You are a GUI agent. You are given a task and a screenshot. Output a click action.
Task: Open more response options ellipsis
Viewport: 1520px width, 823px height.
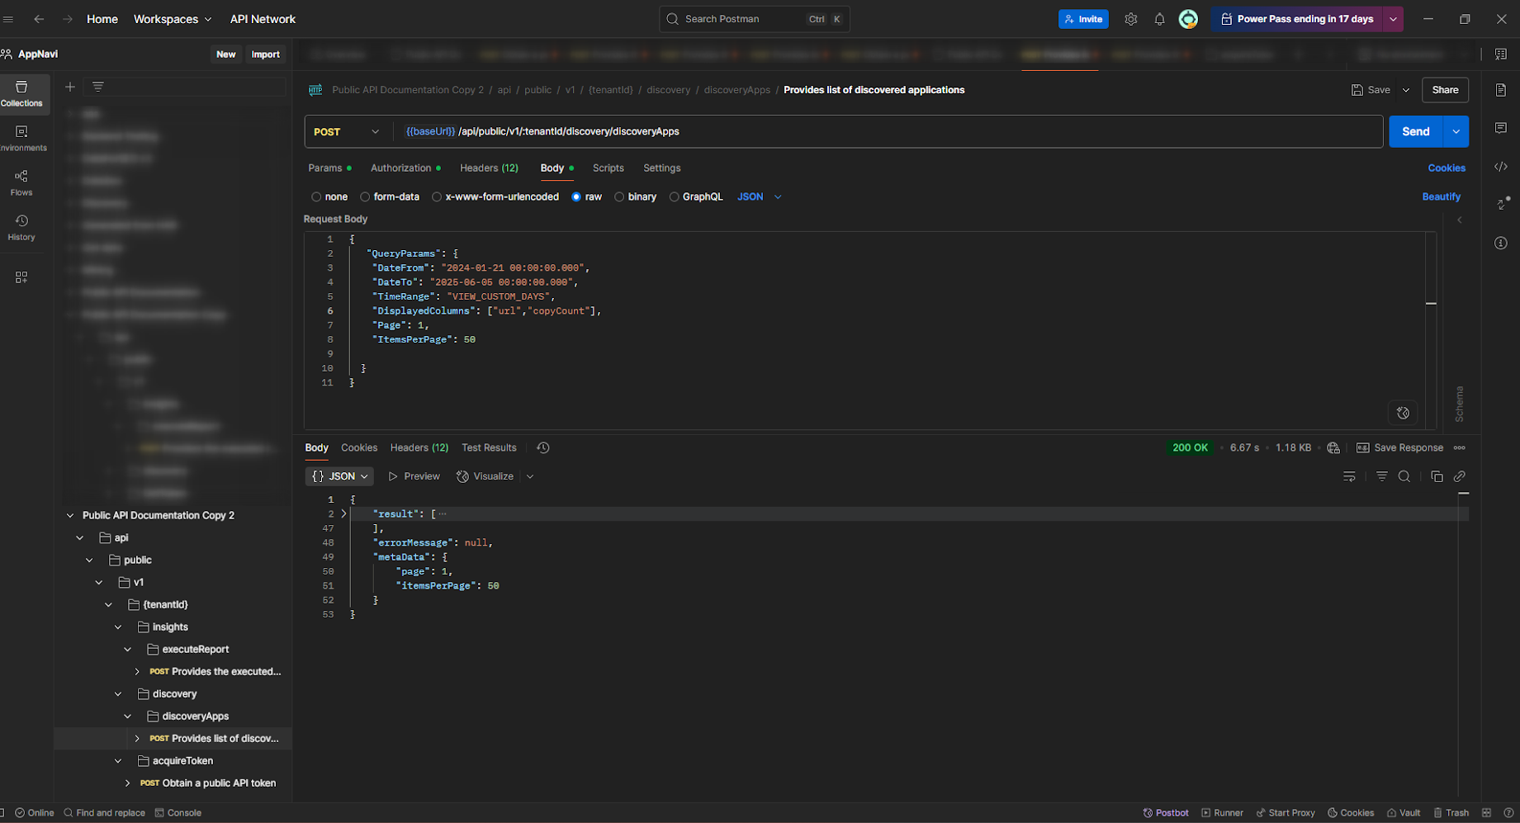1460,447
